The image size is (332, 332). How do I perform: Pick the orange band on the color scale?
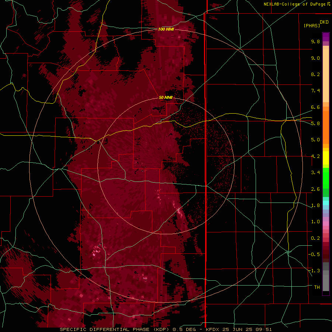(326, 128)
